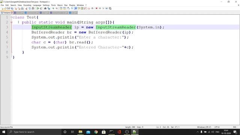240x135 pixels.
Task: Open the File menu
Action: coord(2,5)
